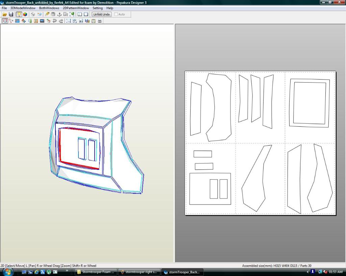Image resolution: width=346 pixels, height=276 pixels.
Task: Click the redo curved arrow icon
Action: pos(61,21)
